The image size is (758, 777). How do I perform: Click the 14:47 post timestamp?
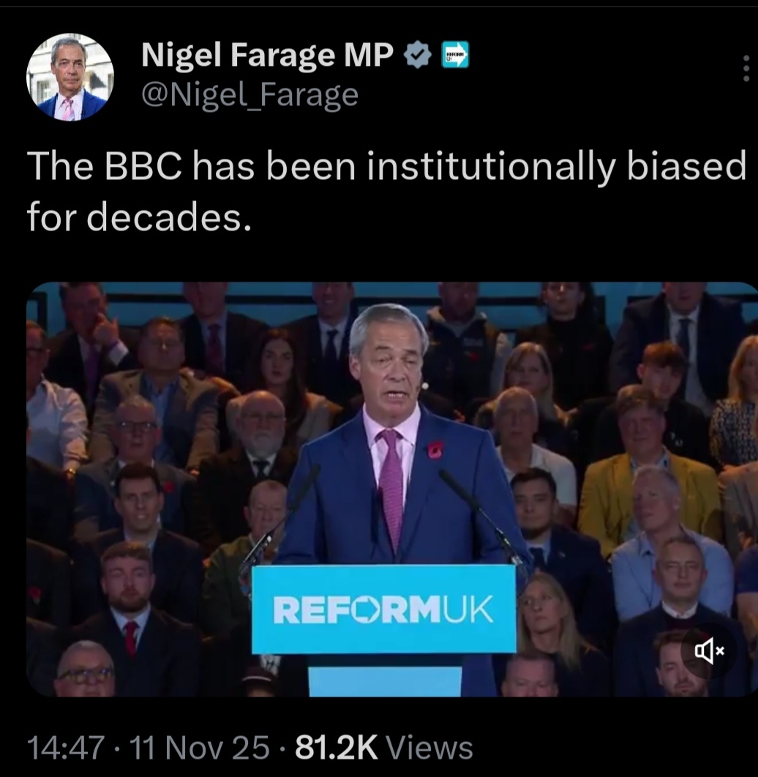point(66,747)
